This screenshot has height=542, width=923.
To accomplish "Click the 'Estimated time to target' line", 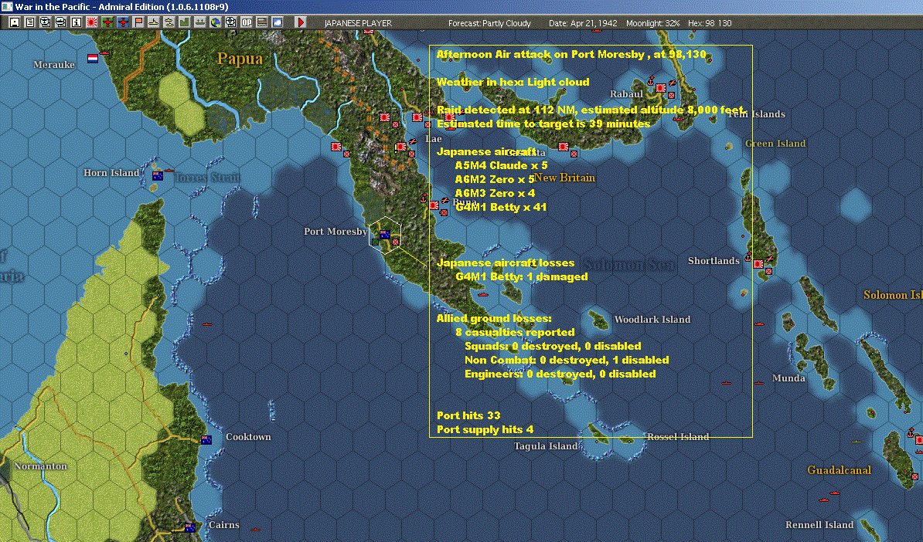I will click(543, 124).
